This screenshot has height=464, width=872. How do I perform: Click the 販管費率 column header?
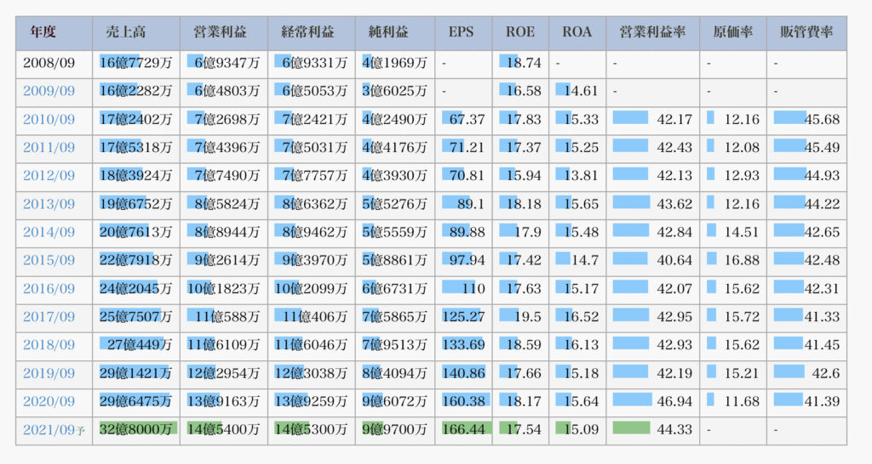point(806,32)
